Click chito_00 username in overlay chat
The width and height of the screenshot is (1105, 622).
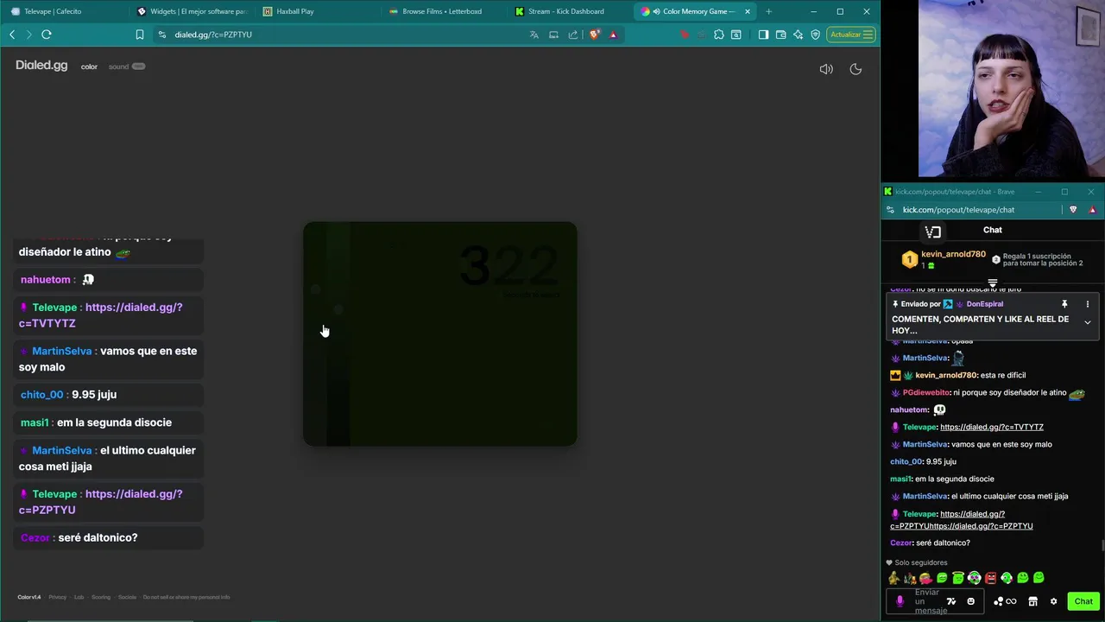(41, 394)
